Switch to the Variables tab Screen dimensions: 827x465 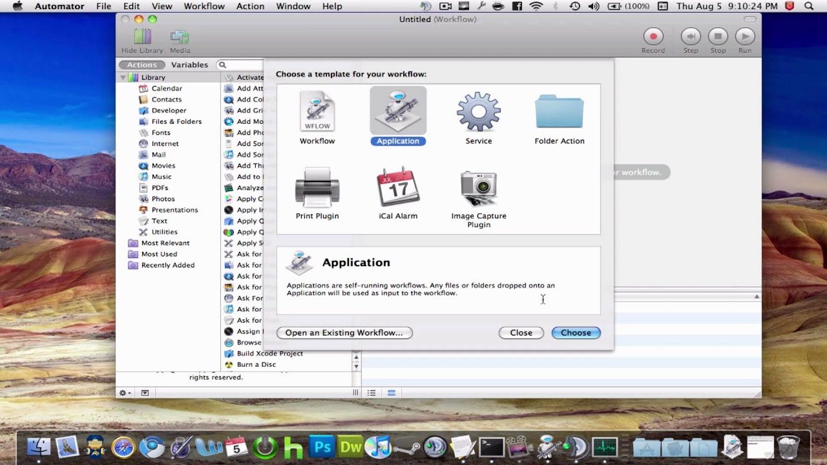(x=189, y=65)
